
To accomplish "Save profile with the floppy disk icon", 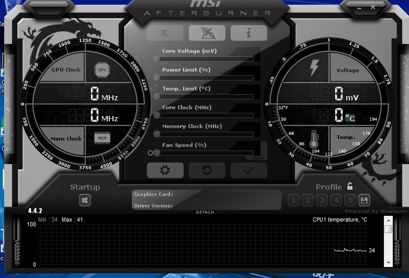I will [x=364, y=200].
